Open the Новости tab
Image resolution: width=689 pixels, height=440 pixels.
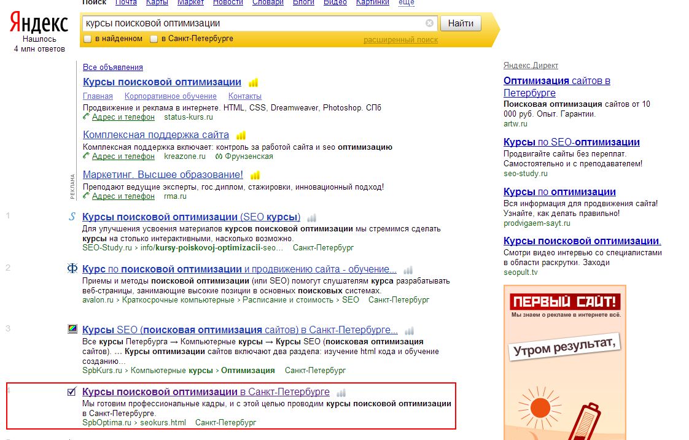pyautogui.click(x=228, y=2)
